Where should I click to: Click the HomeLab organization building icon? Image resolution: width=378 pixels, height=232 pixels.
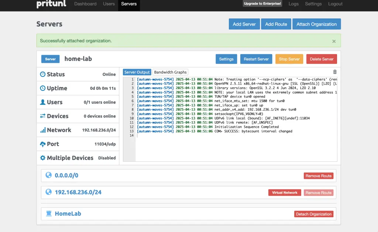(48, 214)
